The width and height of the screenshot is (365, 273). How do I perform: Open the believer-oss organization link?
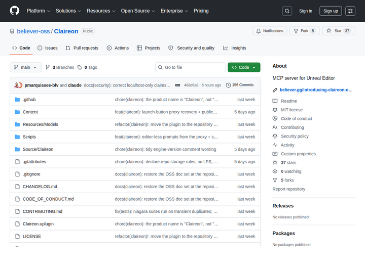click(33, 31)
